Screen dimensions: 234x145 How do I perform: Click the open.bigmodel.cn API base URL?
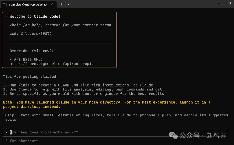(51, 64)
